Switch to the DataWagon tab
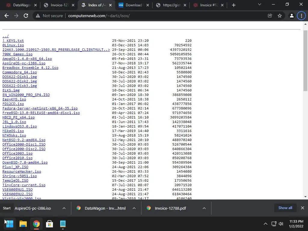Image resolution: width=308 pixels, height=231 pixels. click(19, 5)
